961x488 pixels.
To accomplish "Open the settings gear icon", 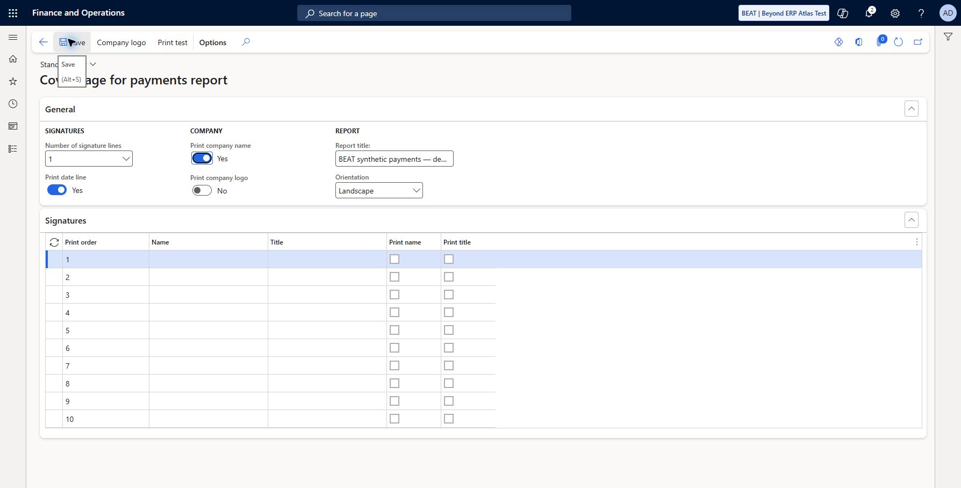I will pos(895,13).
